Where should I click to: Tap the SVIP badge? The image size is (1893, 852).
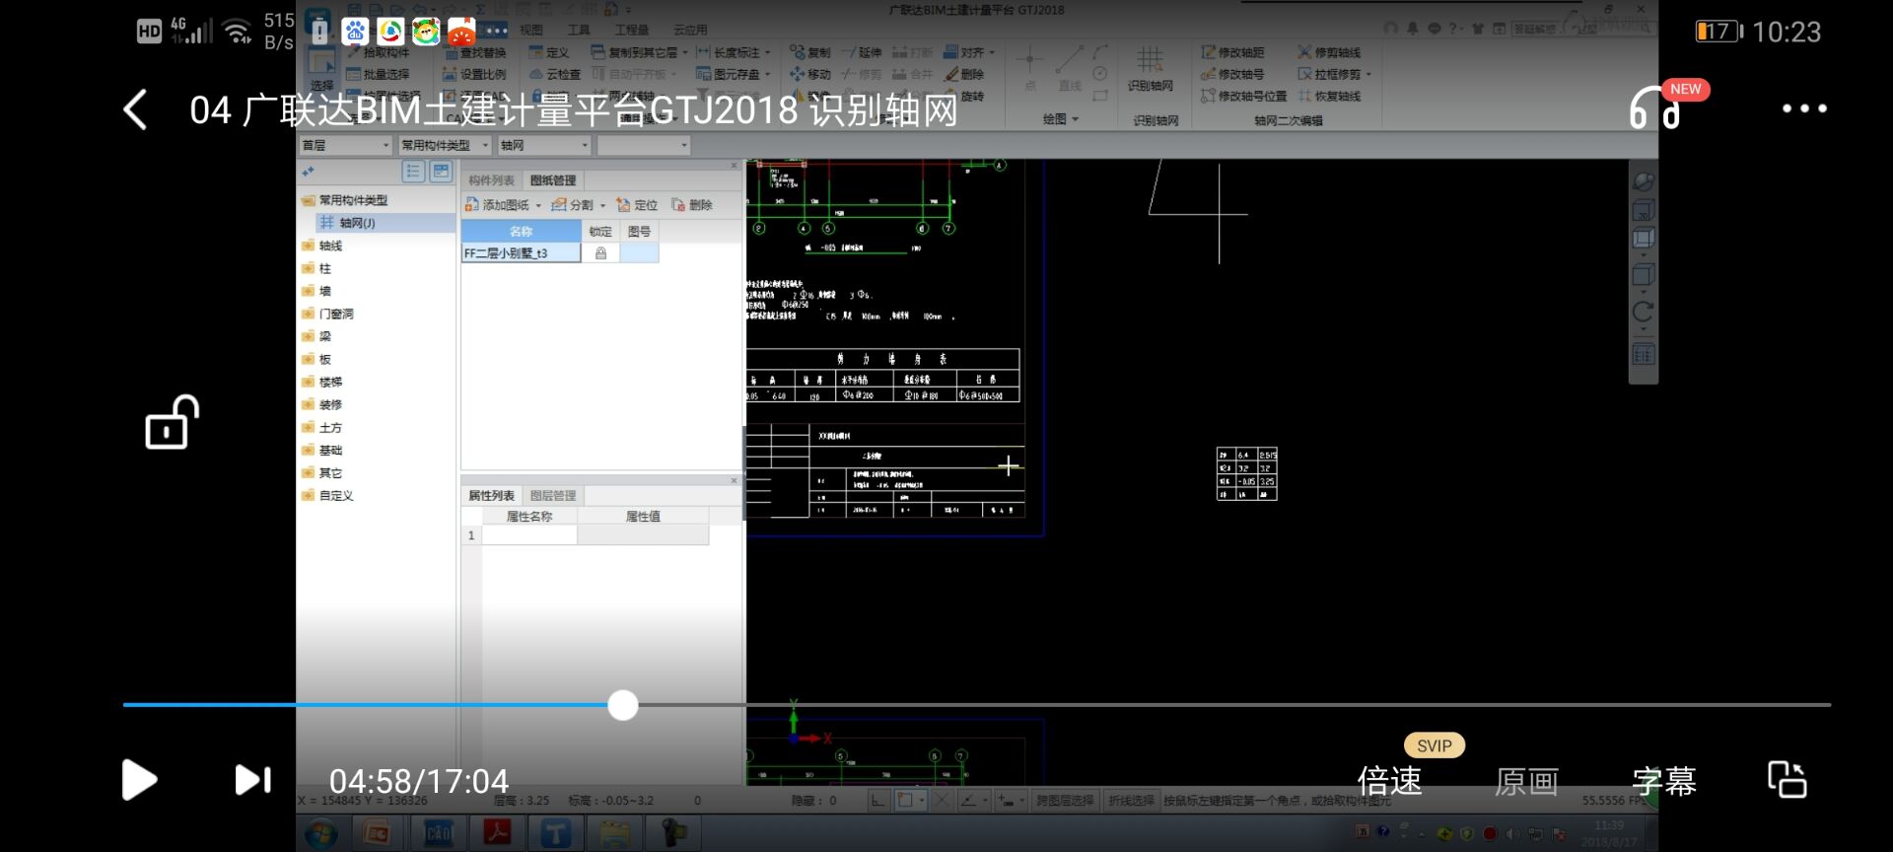click(1434, 745)
